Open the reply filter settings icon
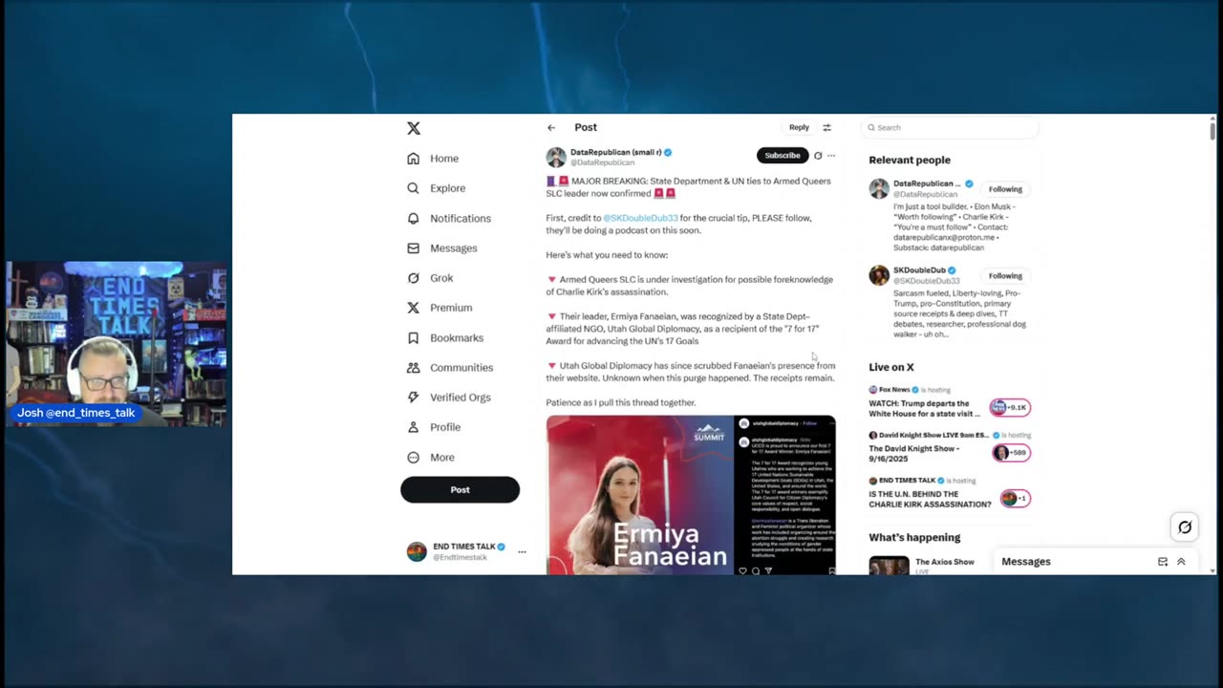1223x688 pixels. 827,127
